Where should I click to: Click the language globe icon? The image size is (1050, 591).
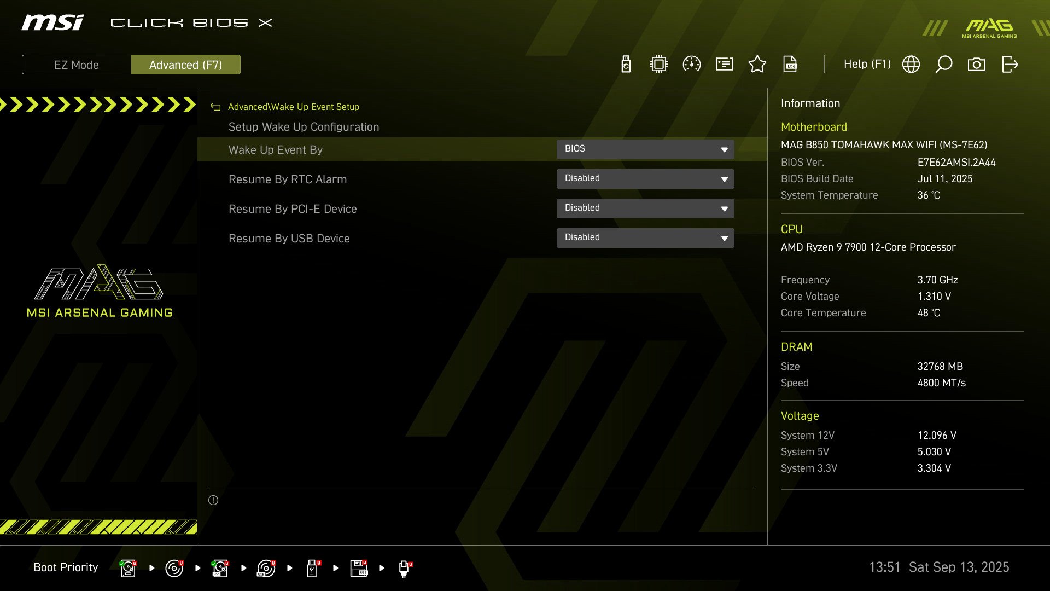pos(911,65)
